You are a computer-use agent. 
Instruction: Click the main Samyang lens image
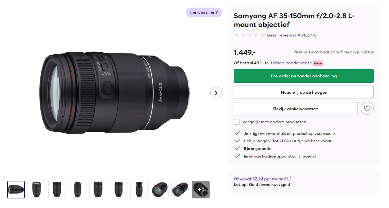pyautogui.click(x=115, y=93)
